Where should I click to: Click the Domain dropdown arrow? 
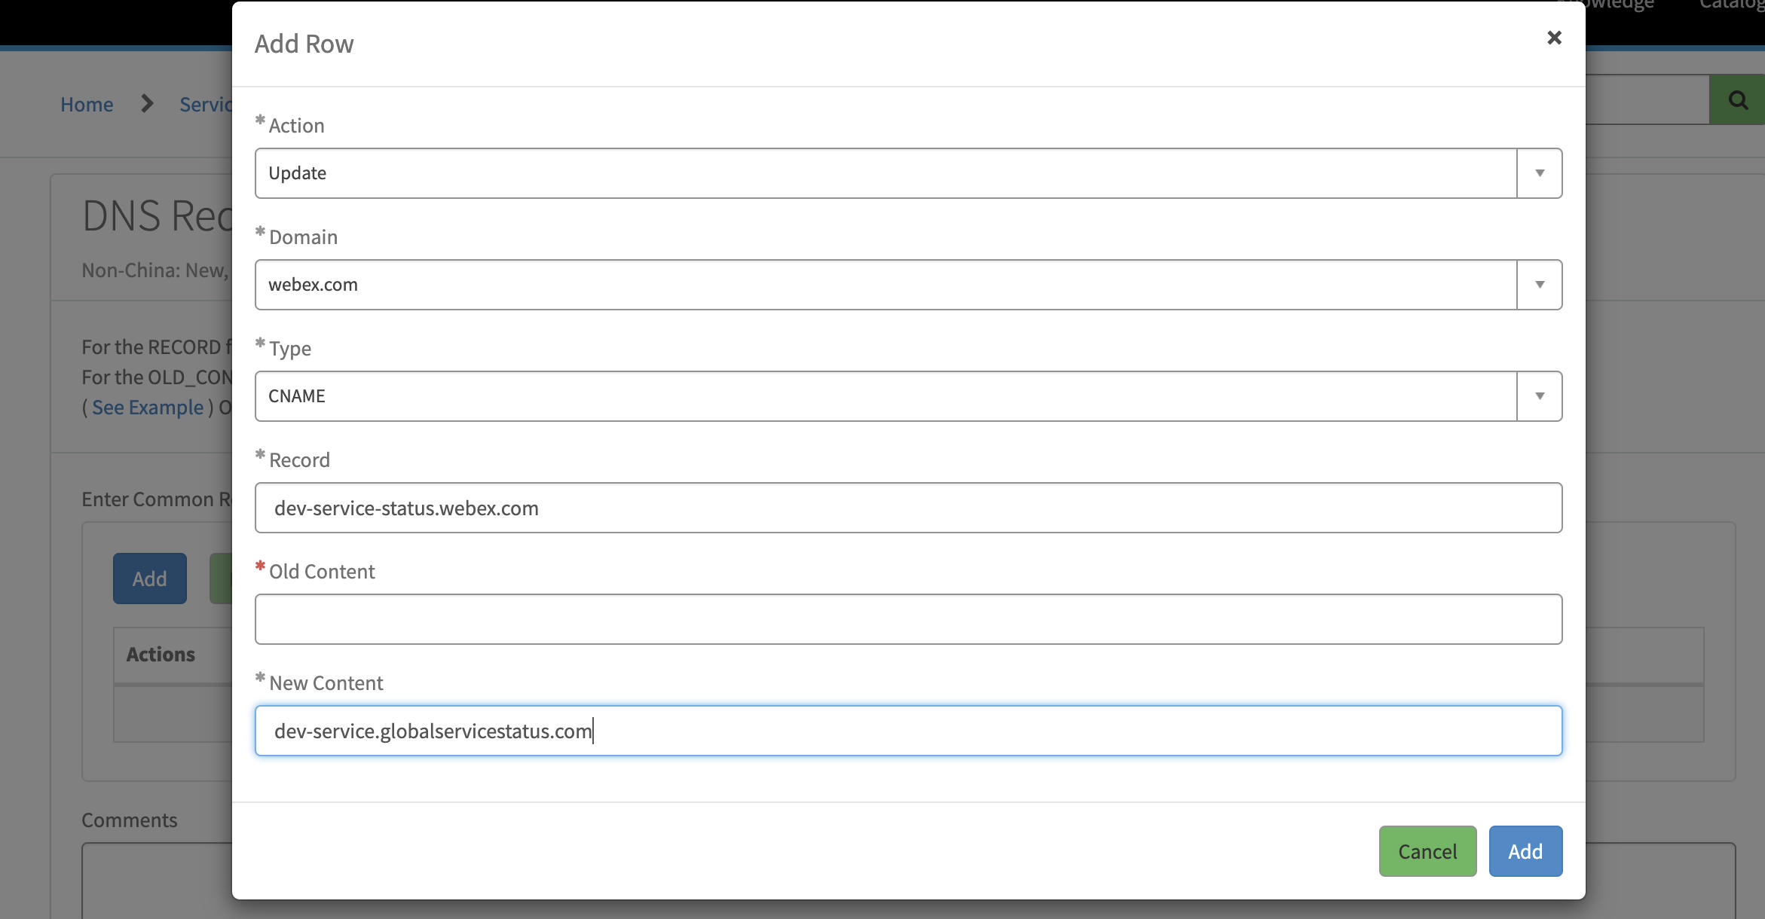[x=1540, y=285]
